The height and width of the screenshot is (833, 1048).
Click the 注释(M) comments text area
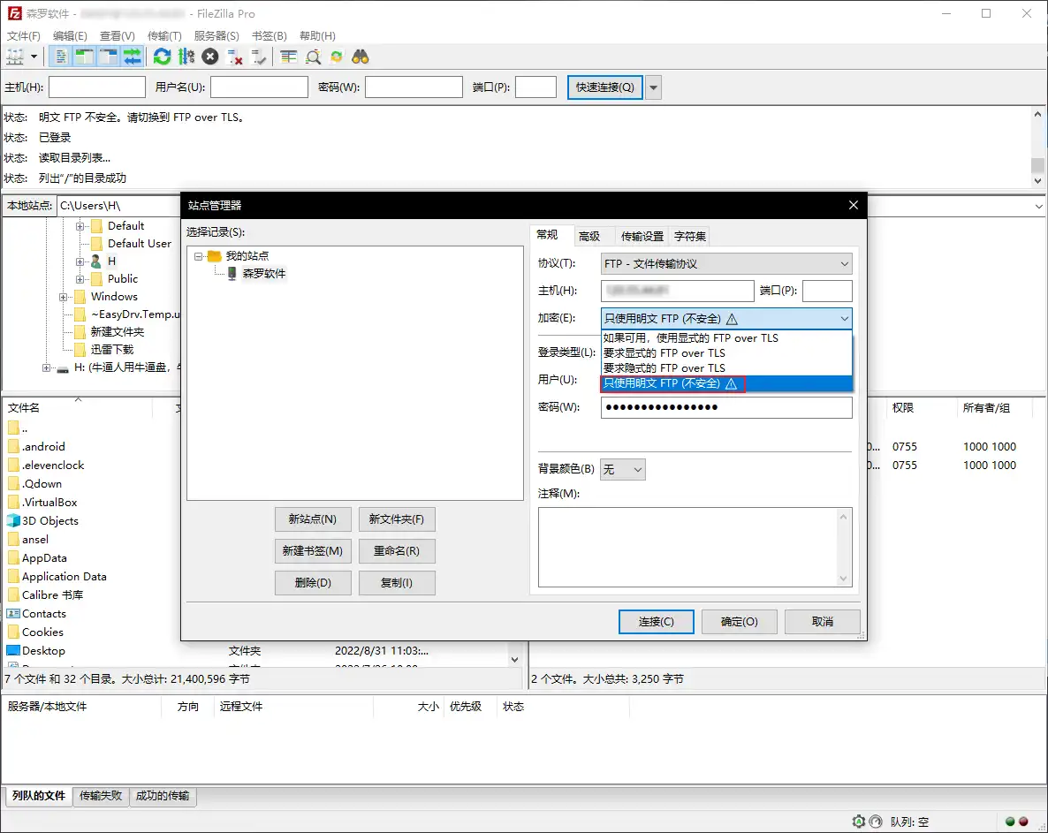(695, 546)
